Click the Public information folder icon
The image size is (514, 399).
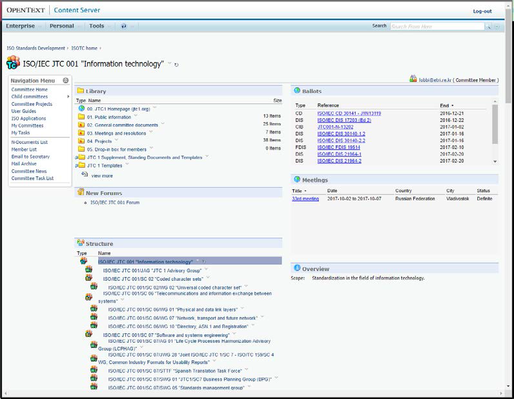point(81,117)
